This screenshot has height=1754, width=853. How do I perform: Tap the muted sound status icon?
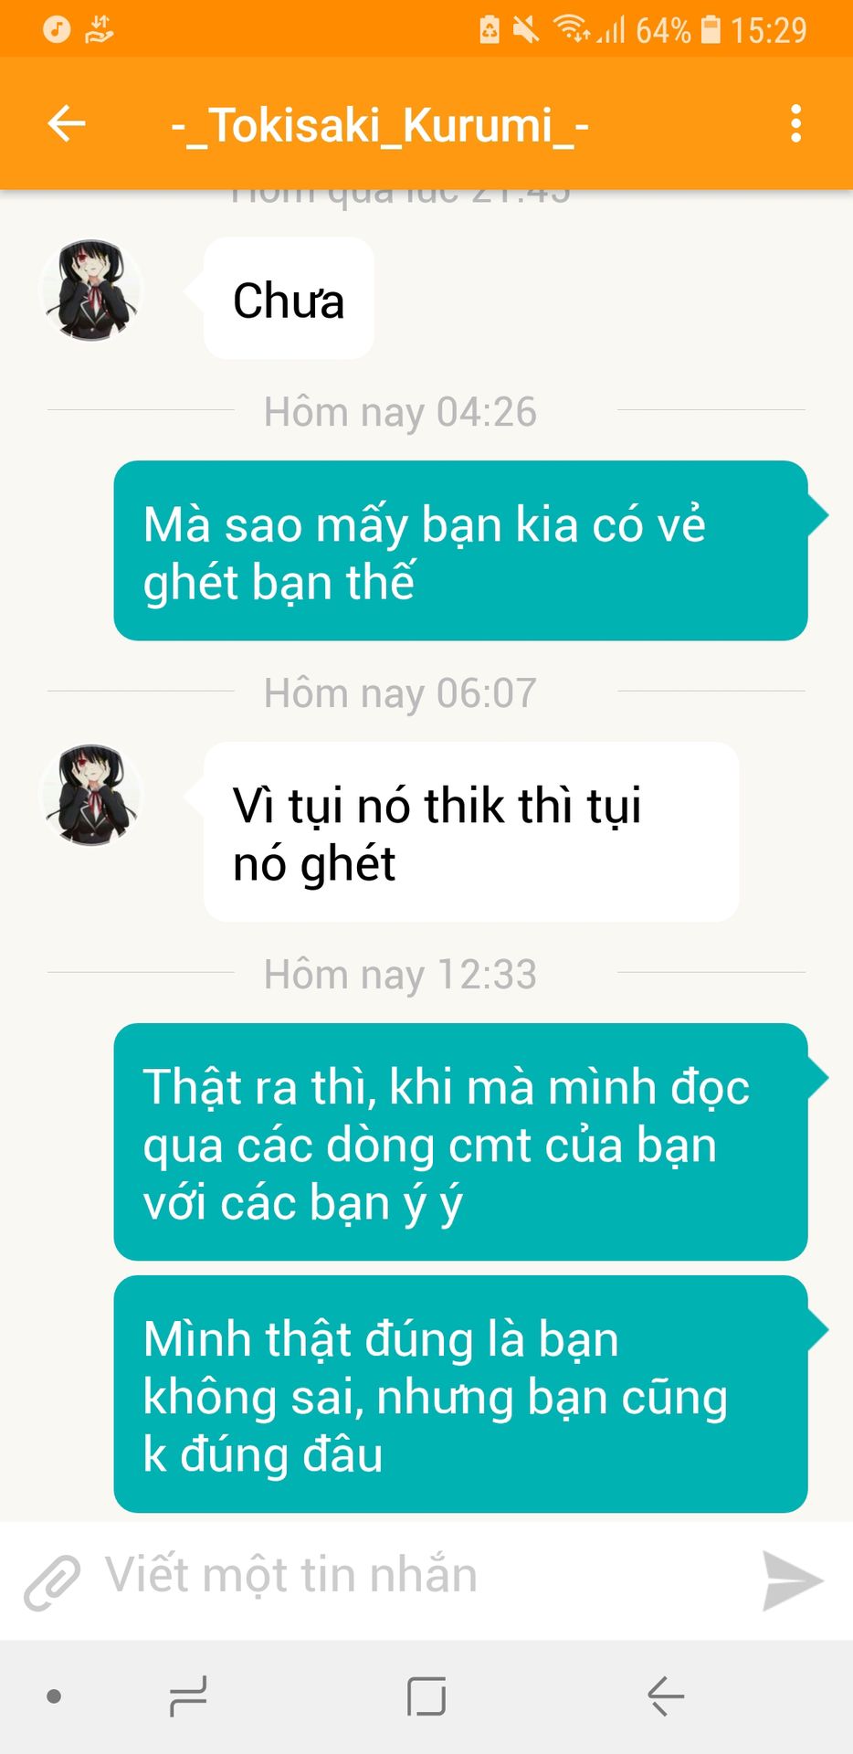[526, 29]
